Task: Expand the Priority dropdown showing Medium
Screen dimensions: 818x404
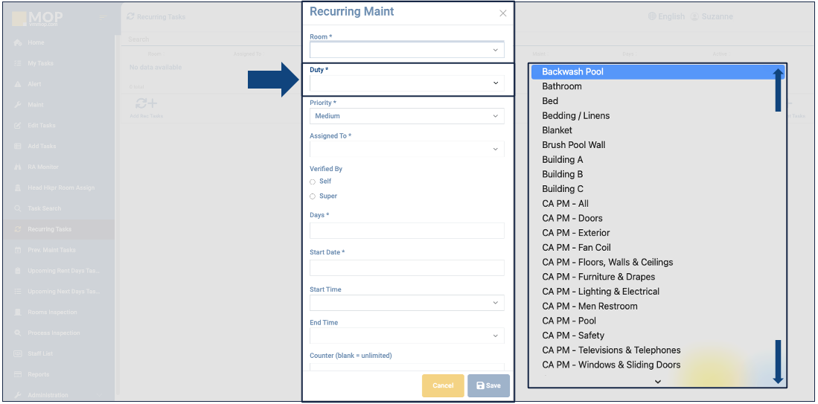Action: [x=406, y=116]
